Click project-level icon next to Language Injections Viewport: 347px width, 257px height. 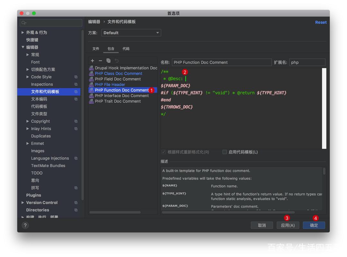coord(76,158)
